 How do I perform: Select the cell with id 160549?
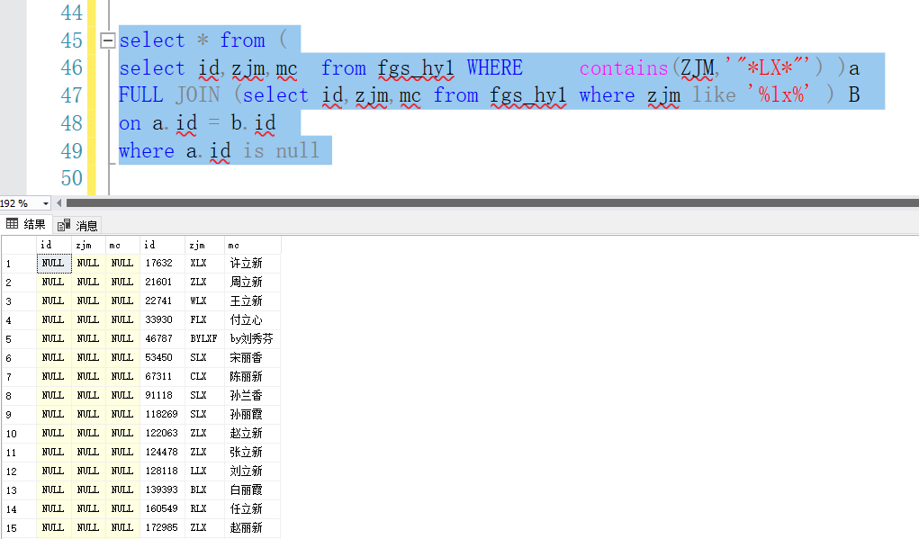pyautogui.click(x=162, y=509)
